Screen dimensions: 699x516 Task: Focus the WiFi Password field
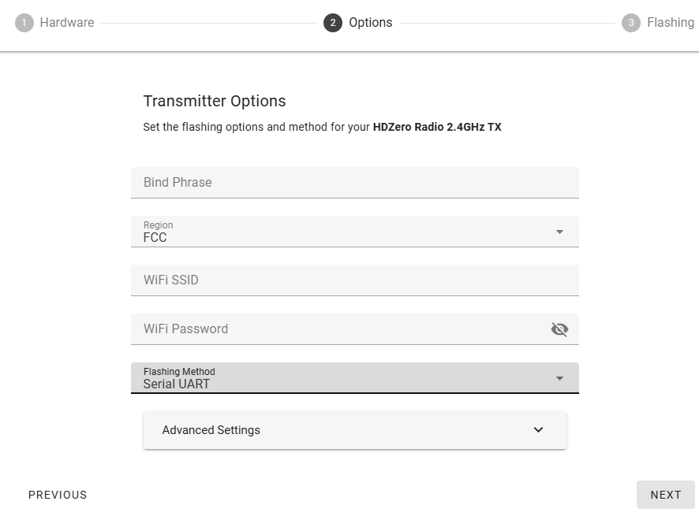tap(339, 329)
